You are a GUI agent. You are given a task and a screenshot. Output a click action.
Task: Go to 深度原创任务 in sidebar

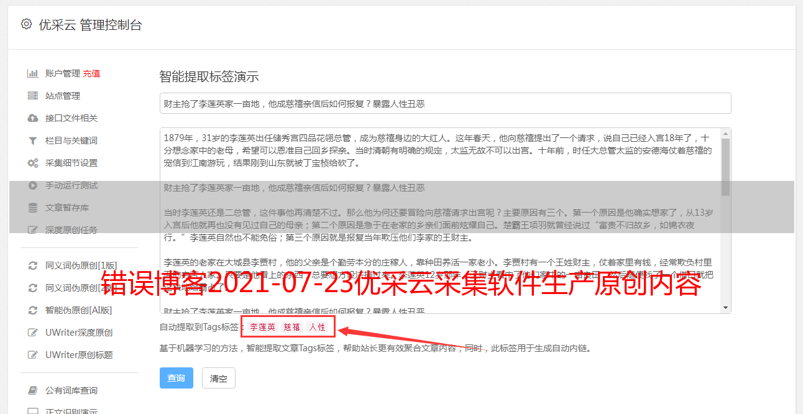click(x=71, y=230)
